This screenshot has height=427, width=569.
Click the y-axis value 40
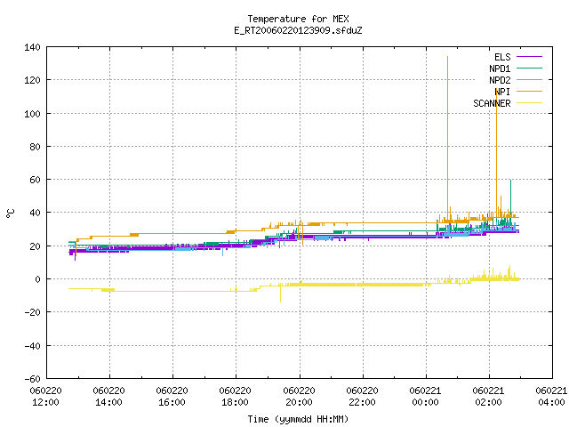(x=36, y=213)
